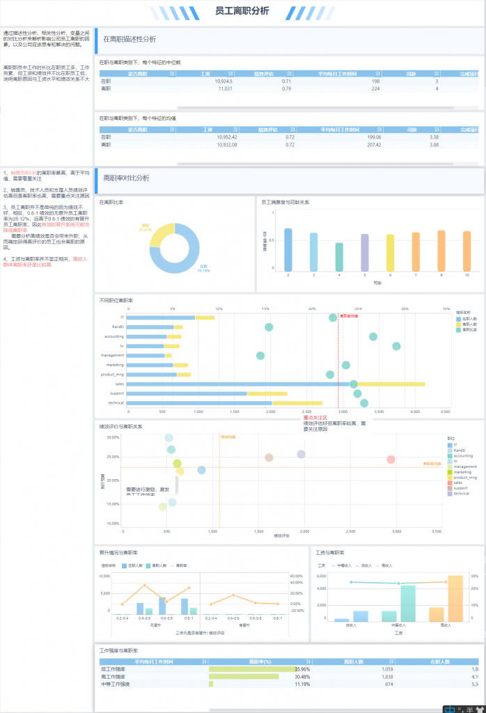Toggle accounting legend in performance scatter chart
The image size is (486, 713).
click(x=460, y=455)
